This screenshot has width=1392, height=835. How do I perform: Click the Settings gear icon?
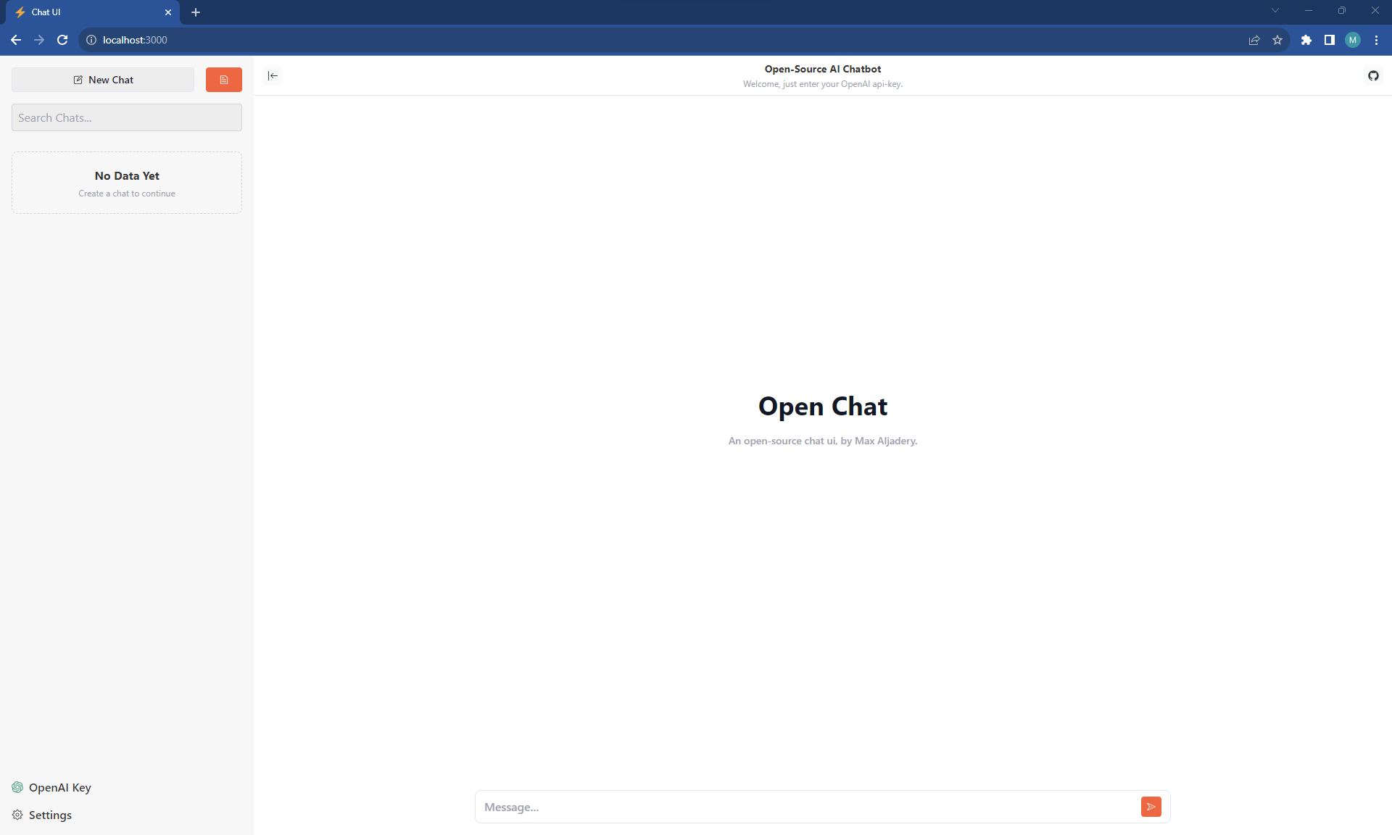coord(17,815)
